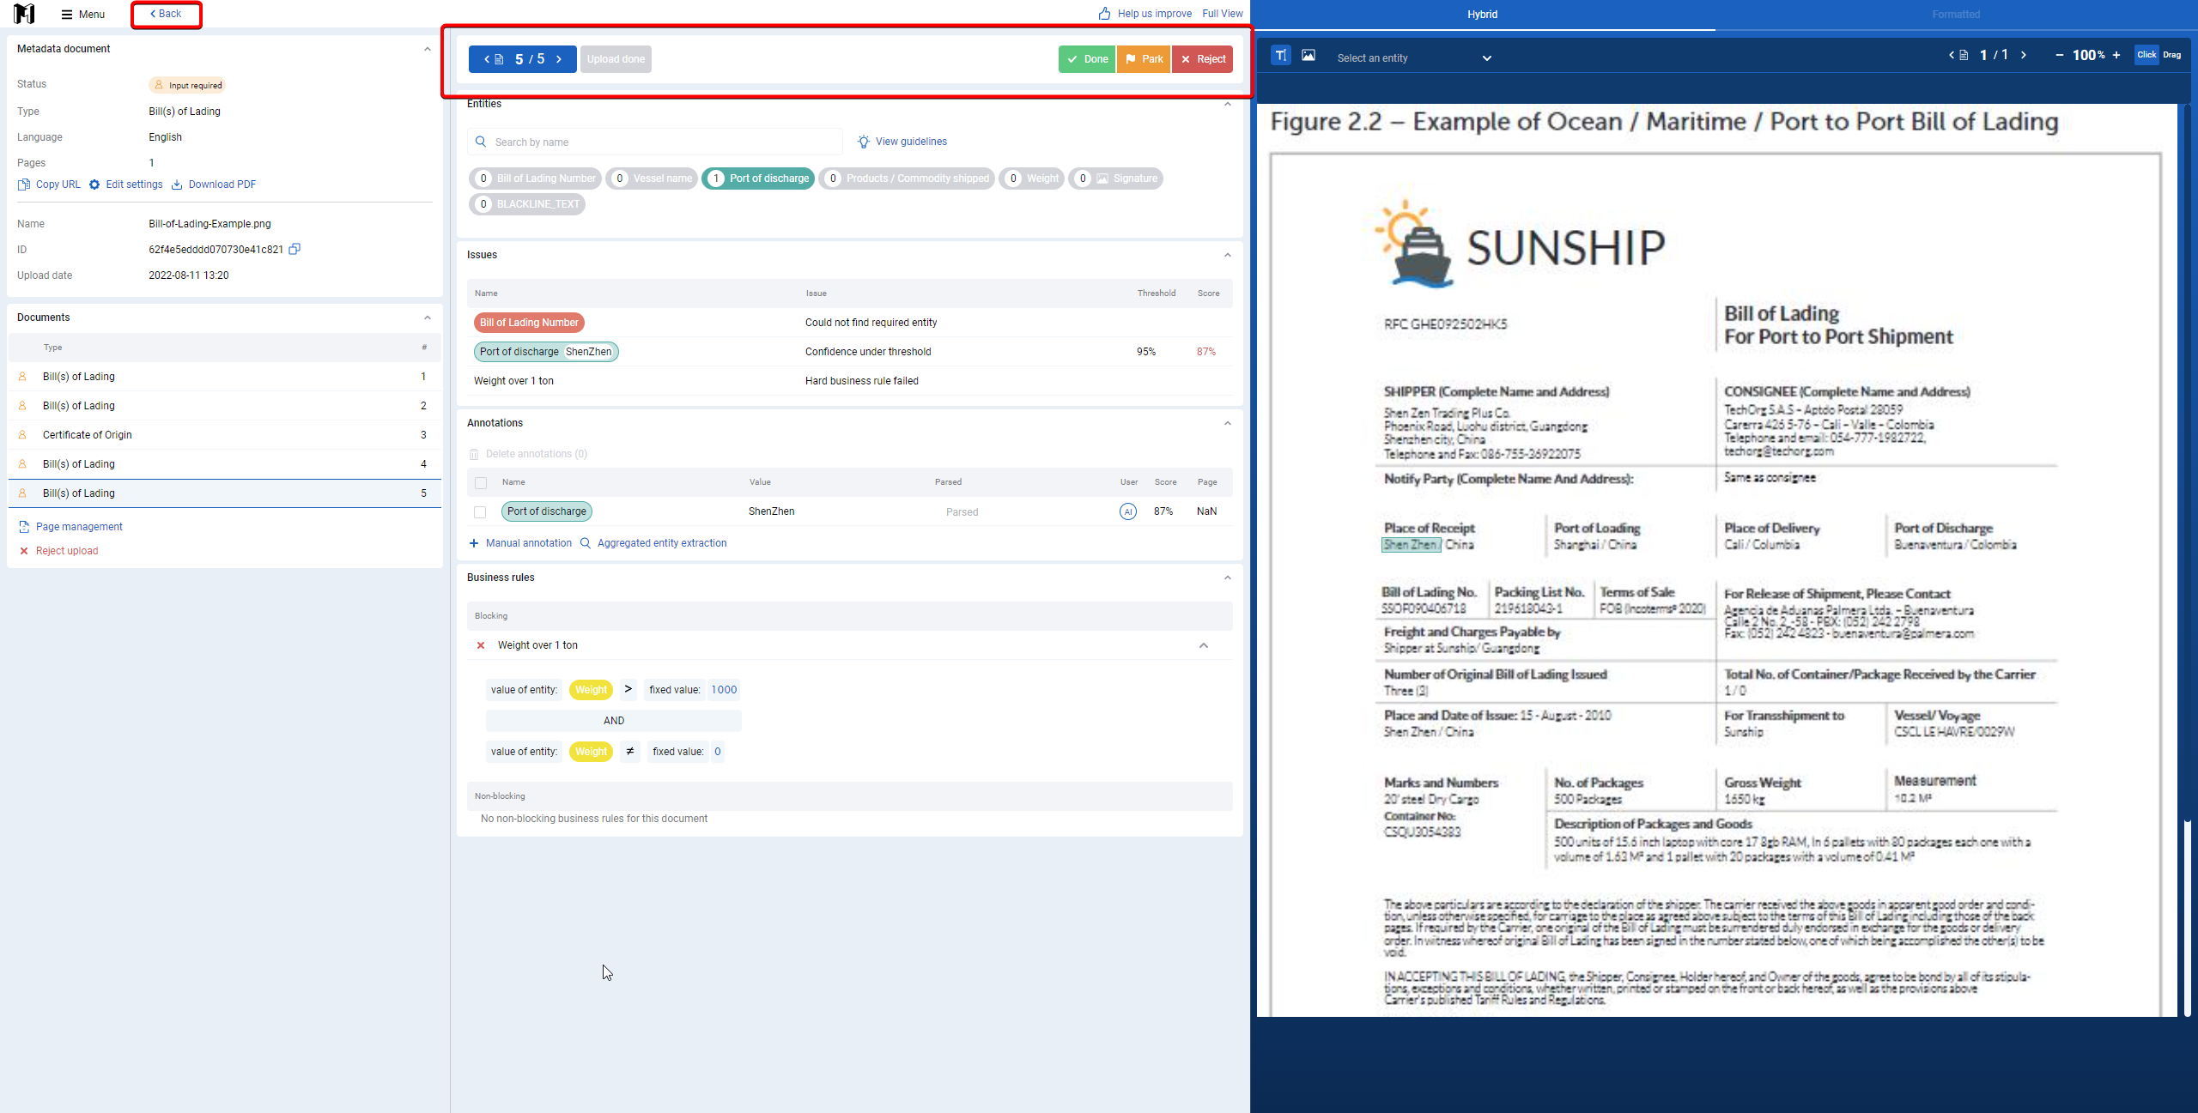Select the Certificate of Origin document row
The height and width of the screenshot is (1113, 2198).
pos(225,435)
